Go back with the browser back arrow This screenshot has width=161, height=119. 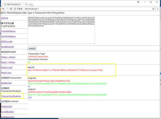click(3, 9)
